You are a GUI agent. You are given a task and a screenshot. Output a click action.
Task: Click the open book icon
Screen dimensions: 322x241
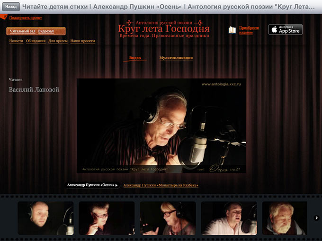[x=232, y=30]
